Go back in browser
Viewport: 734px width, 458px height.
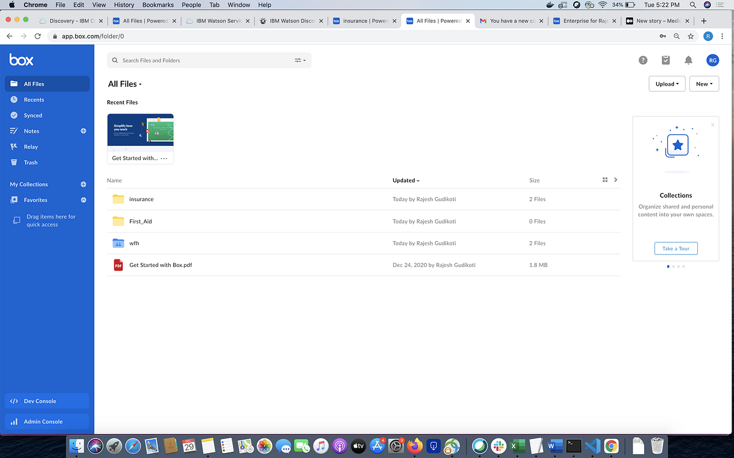point(10,36)
